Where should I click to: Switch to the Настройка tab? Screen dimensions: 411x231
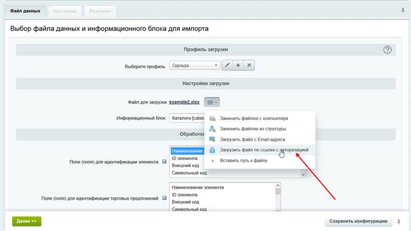(65, 11)
